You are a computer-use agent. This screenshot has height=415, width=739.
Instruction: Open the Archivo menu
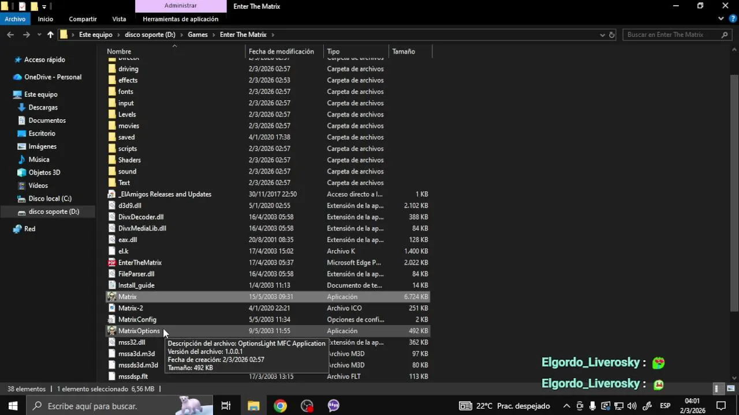click(15, 19)
